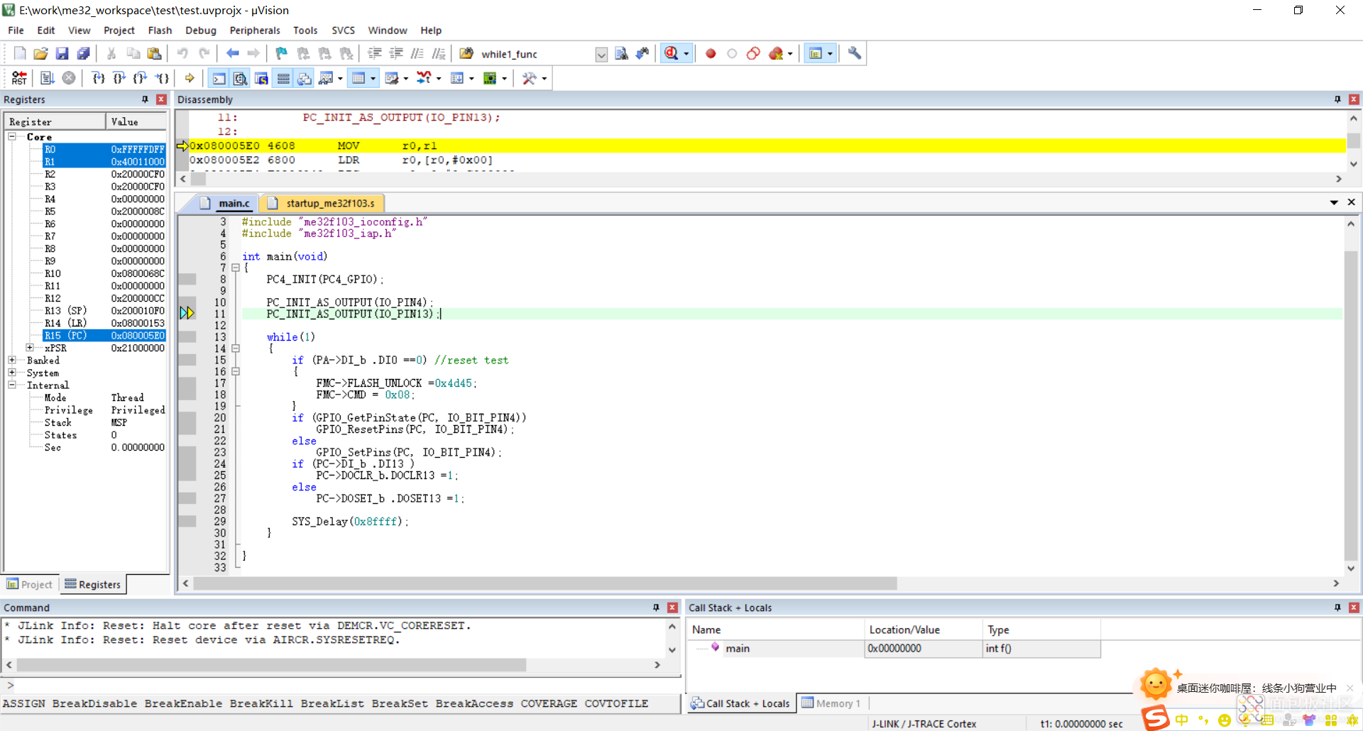Click the editor vertical scrollbar thumb
This screenshot has height=731, width=1363.
1351,405
